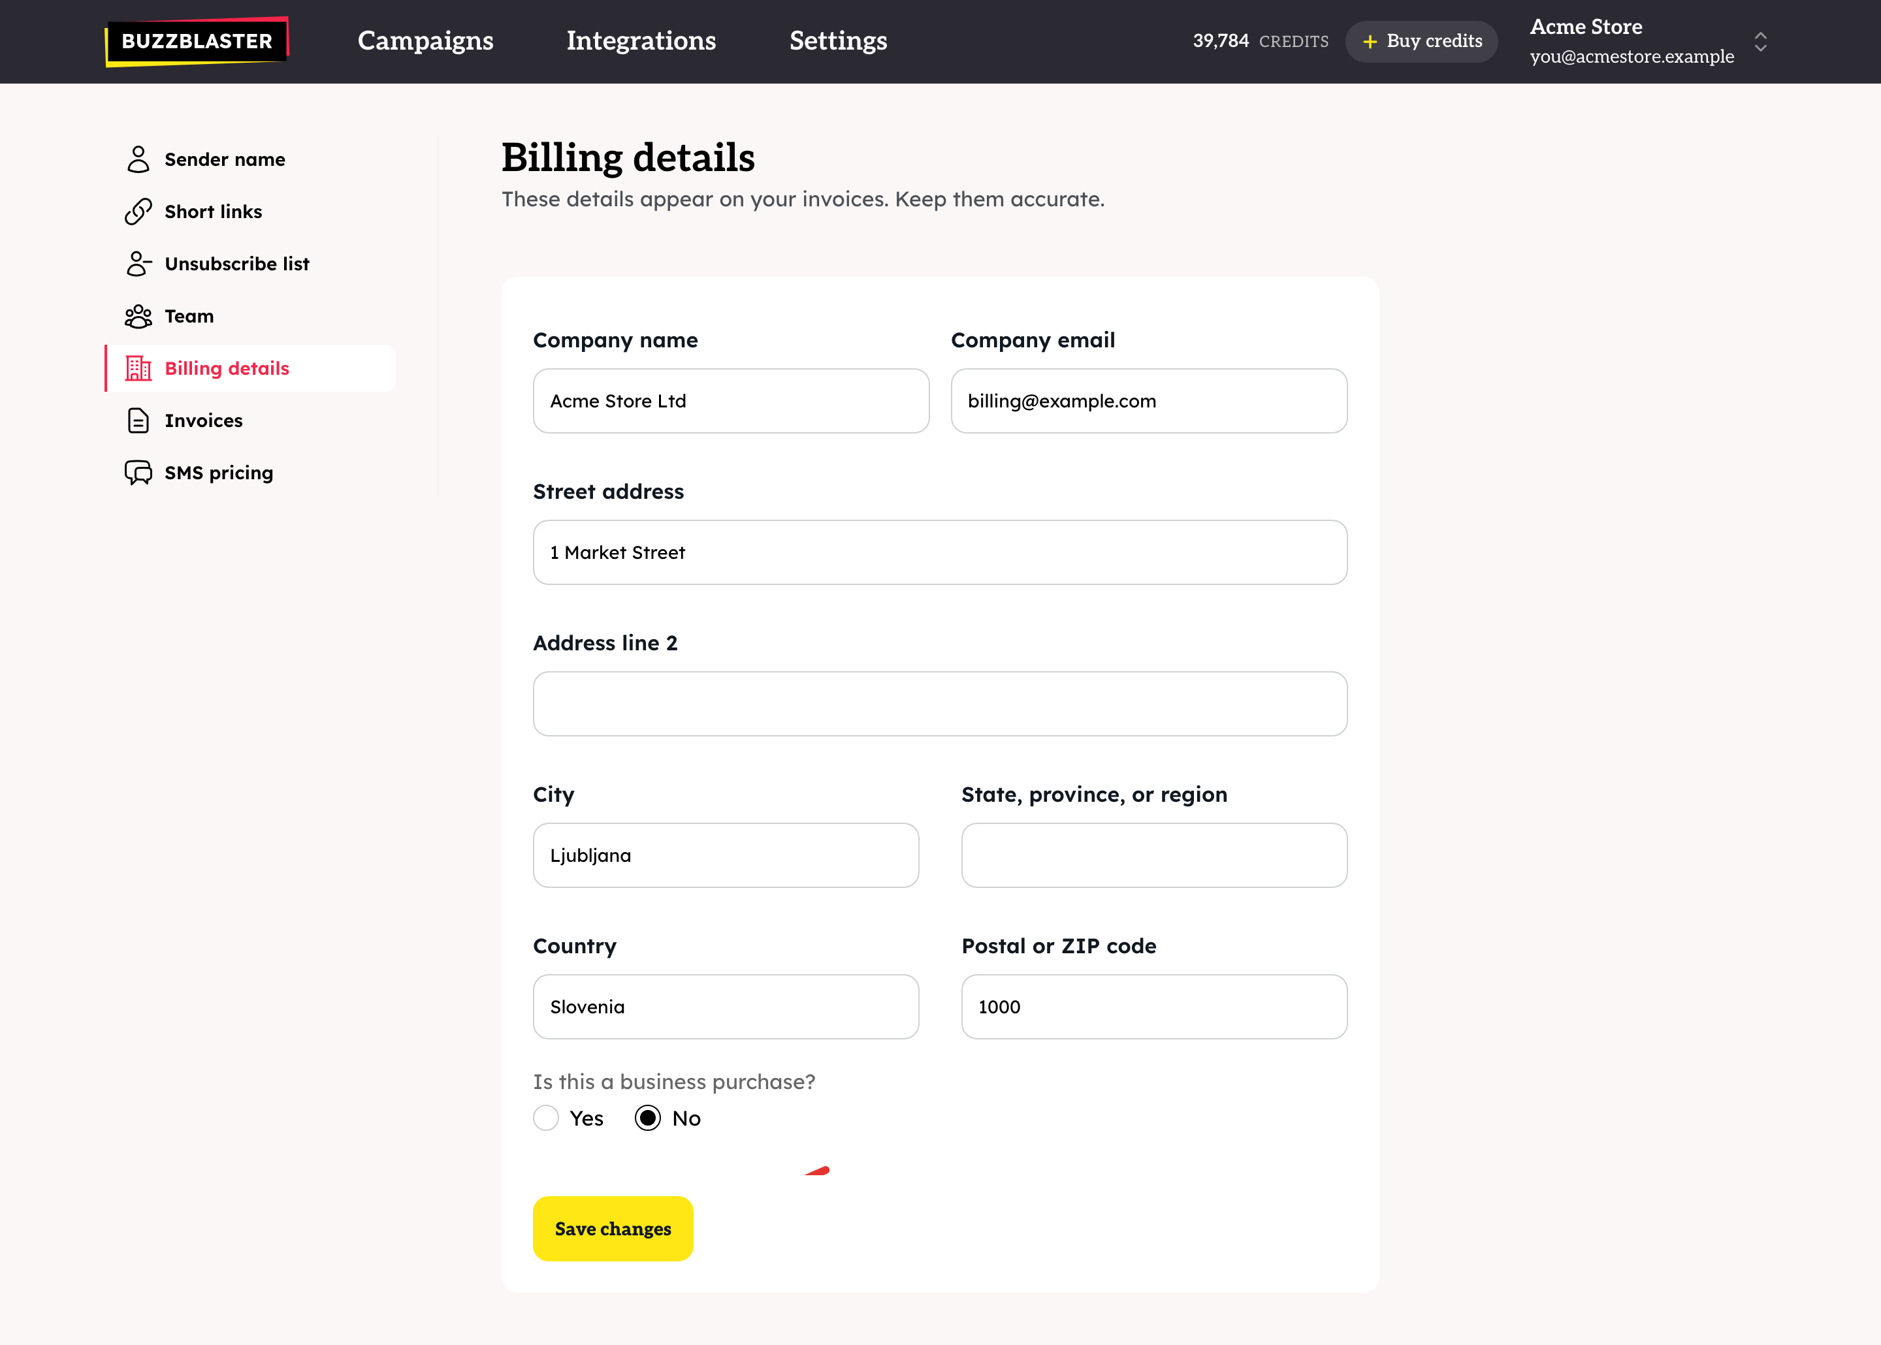Click the SMS pricing chat bubbles icon
This screenshot has height=1345, width=1881.
(138, 472)
